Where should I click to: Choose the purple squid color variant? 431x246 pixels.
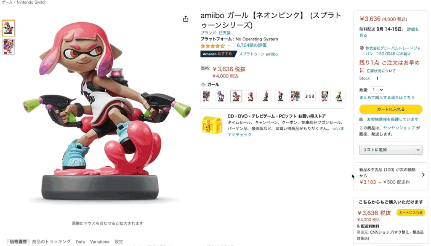(221, 96)
